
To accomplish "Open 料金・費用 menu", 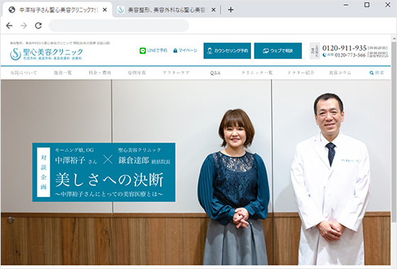I will [x=100, y=73].
